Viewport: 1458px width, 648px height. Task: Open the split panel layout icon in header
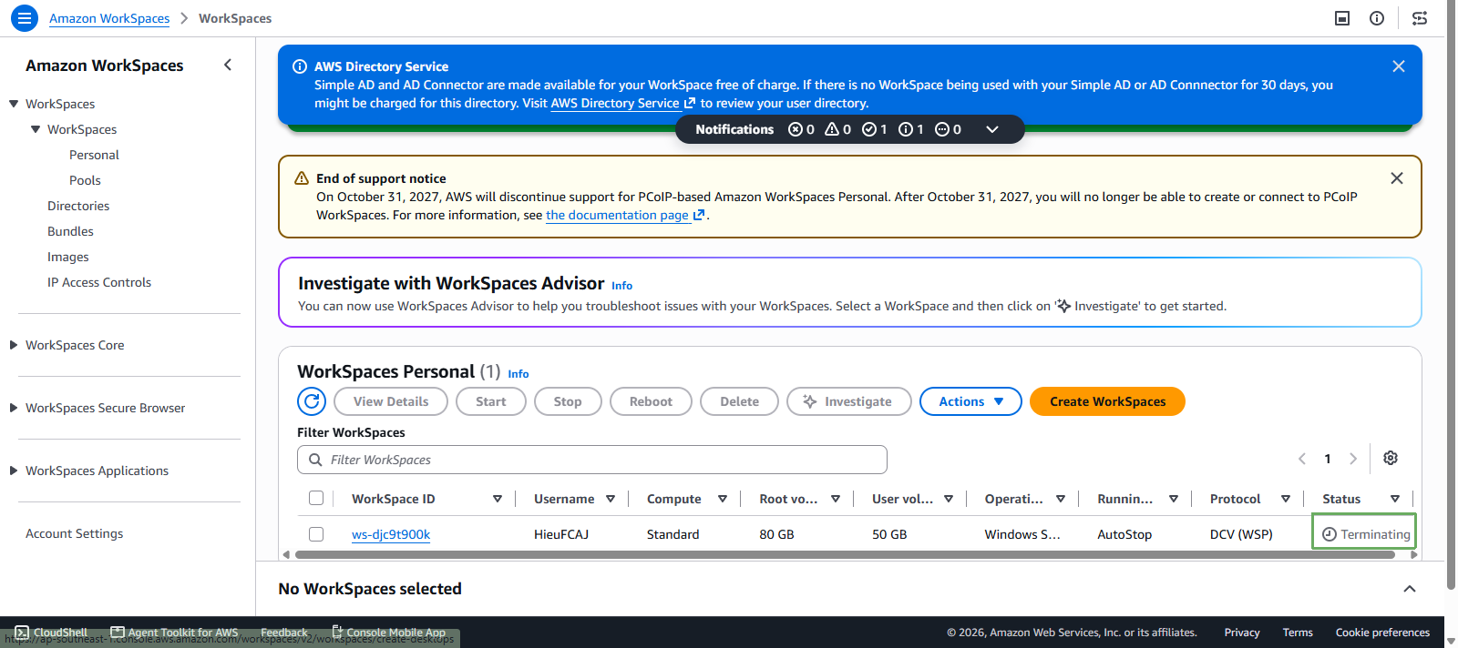(1342, 18)
